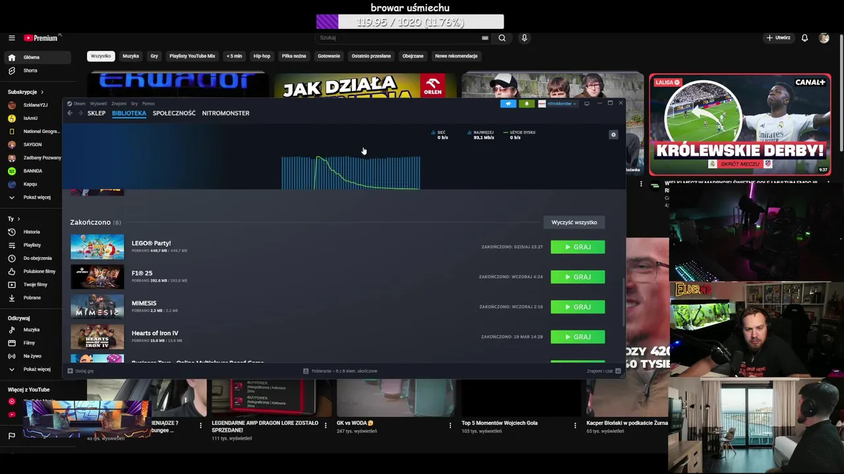This screenshot has width=844, height=474.
Task: Open Gry menu in Steam
Action: point(134,103)
